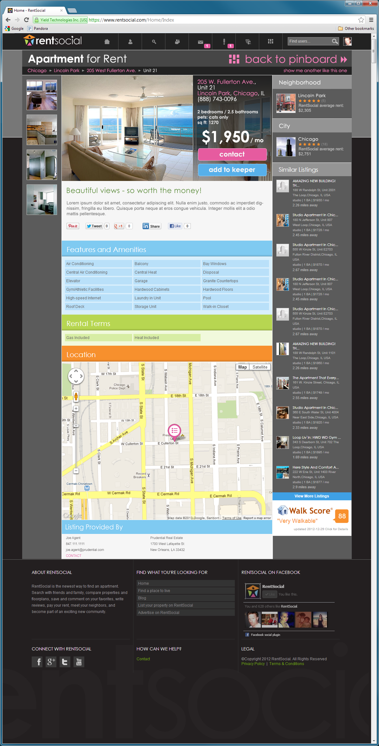Image resolution: width=379 pixels, height=746 pixels.
Task: Click the Street View pegman on map
Action: (x=76, y=396)
